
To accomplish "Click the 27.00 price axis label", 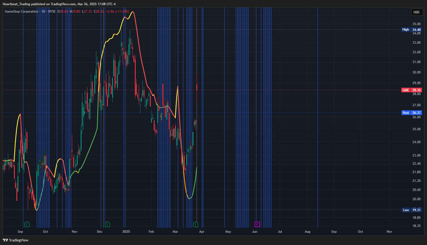I will tap(417, 105).
